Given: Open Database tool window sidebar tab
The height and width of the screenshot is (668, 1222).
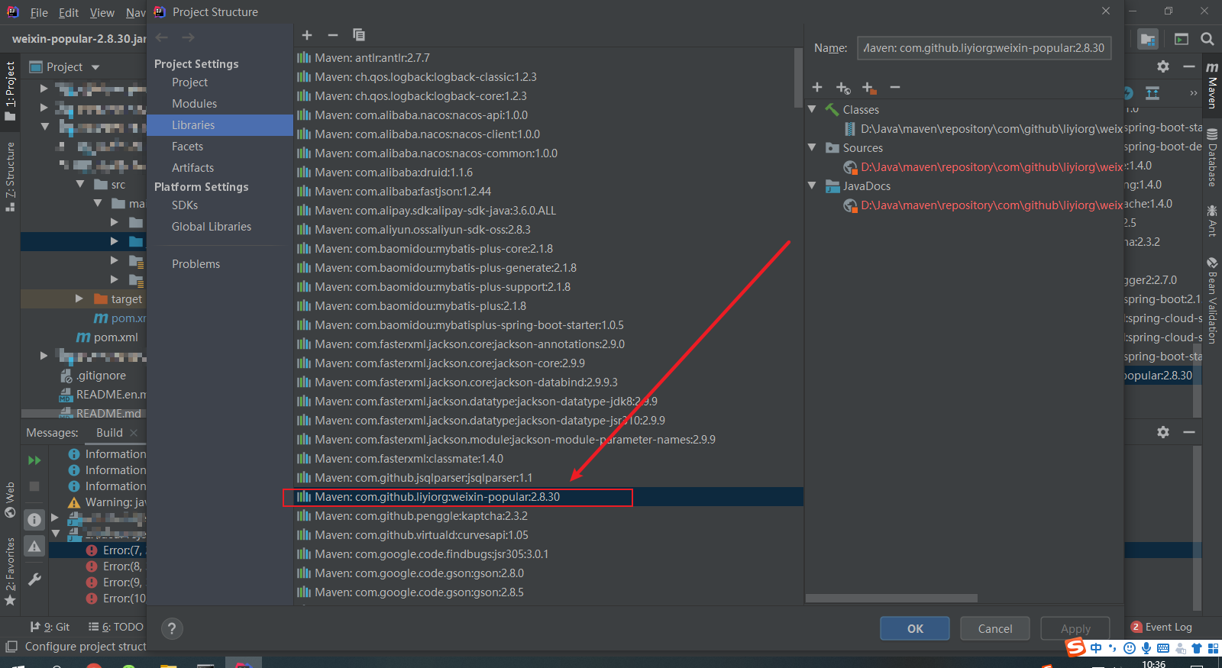Looking at the screenshot, I should tap(1212, 158).
